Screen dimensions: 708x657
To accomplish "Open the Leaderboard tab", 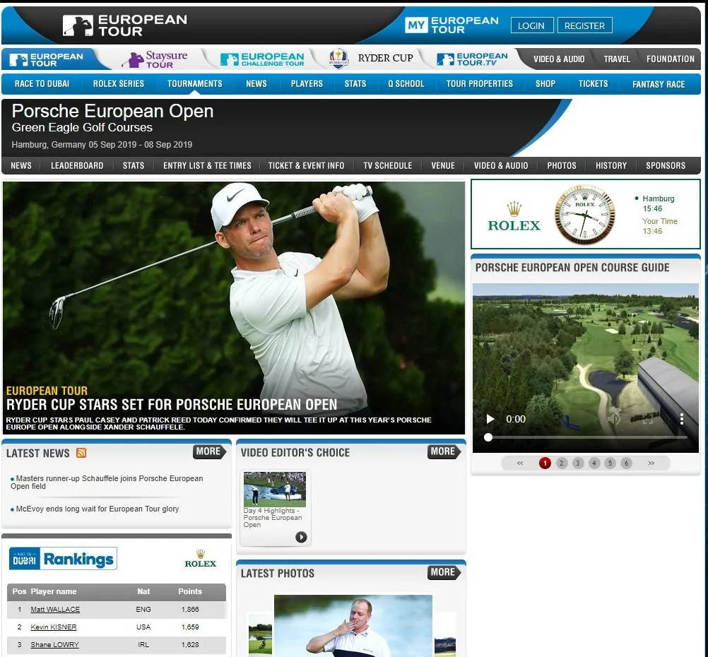I will [x=77, y=166].
